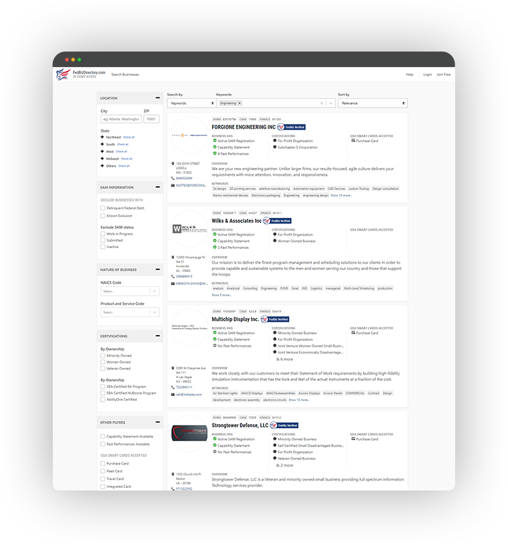Screen dimensions: 508x544
Task: Open the Help menu item
Action: tap(409, 75)
